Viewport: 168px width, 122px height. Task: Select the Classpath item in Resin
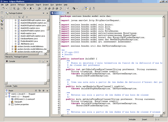18,102
